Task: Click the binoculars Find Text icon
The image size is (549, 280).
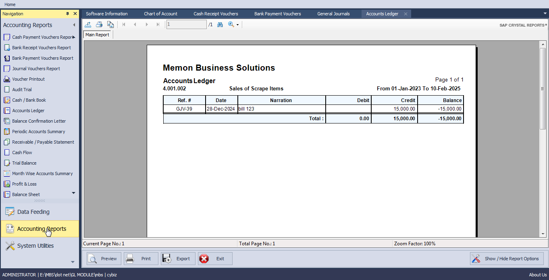Action: coord(220,25)
